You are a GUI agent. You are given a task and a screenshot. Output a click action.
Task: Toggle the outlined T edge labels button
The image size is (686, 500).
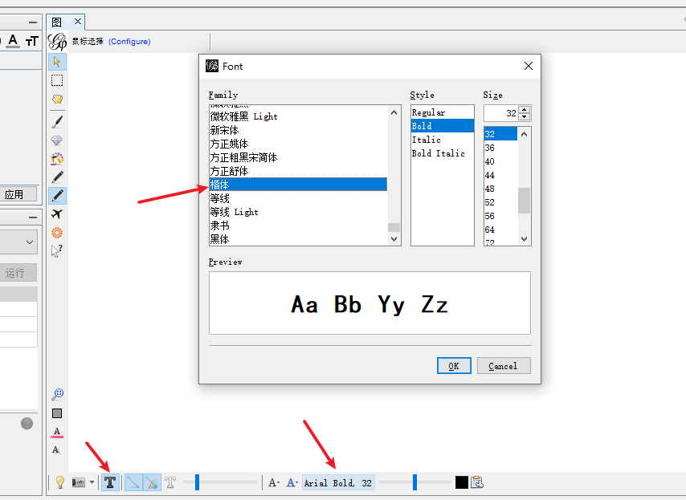coord(170,482)
